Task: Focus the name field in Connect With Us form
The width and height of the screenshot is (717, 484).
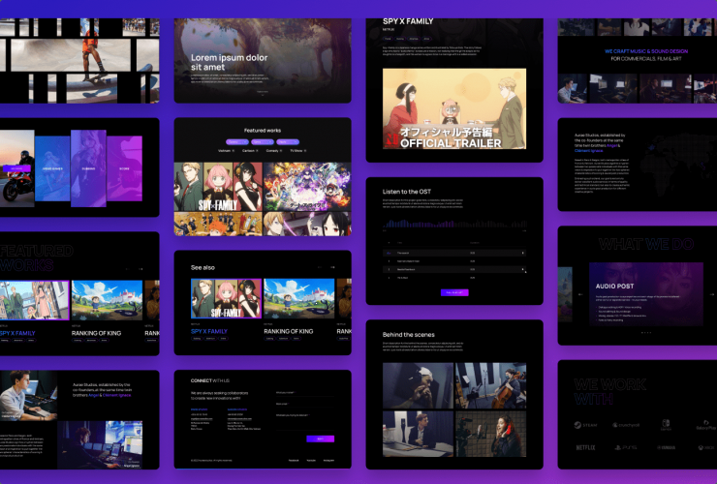Action: (x=305, y=394)
